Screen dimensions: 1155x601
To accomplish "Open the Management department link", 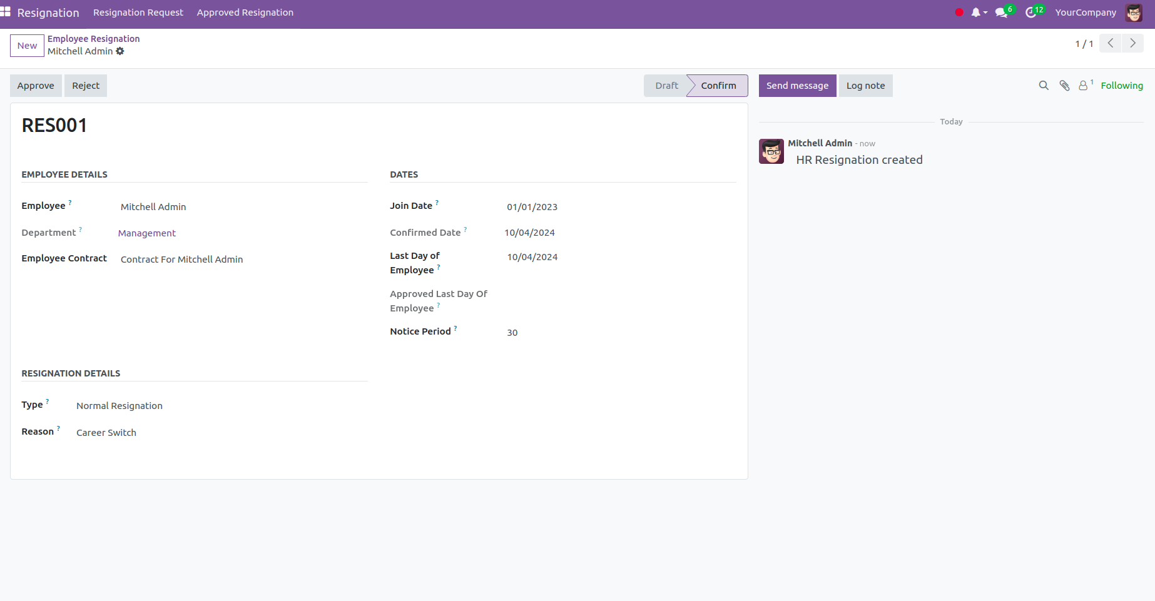I will pyautogui.click(x=147, y=233).
